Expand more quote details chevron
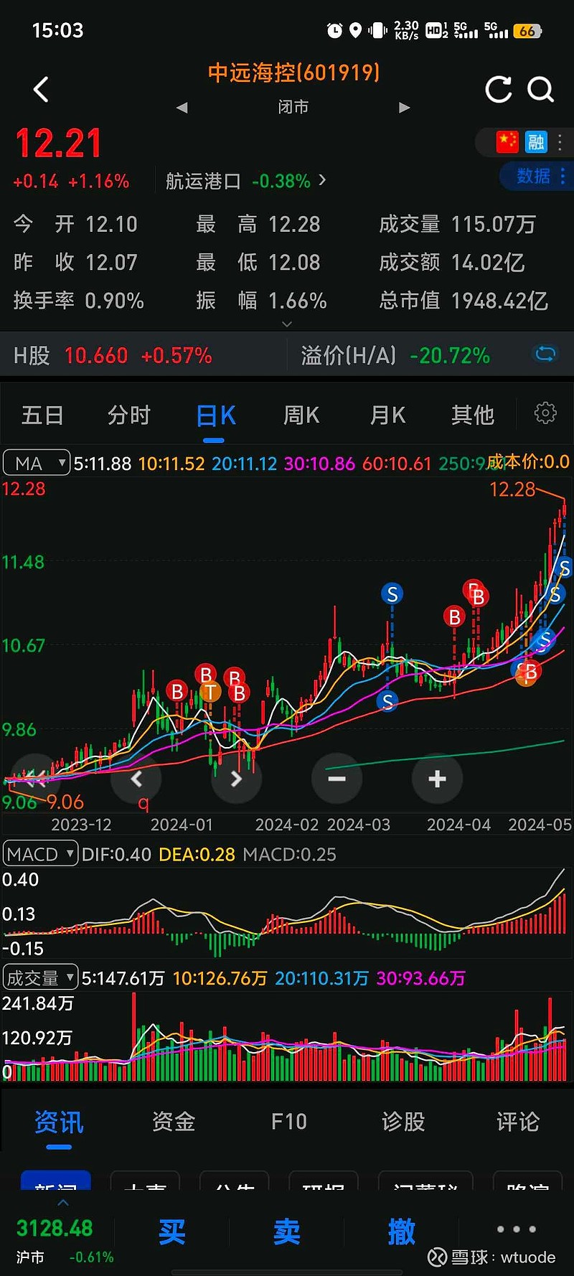 tap(287, 324)
